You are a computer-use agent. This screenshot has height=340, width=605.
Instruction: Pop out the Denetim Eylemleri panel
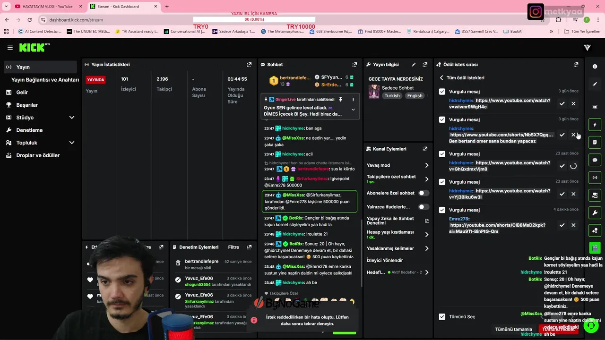[x=249, y=247]
